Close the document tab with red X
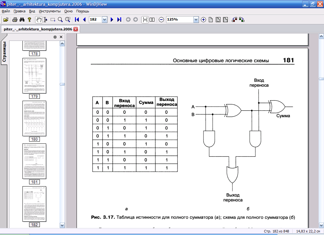 76,29
